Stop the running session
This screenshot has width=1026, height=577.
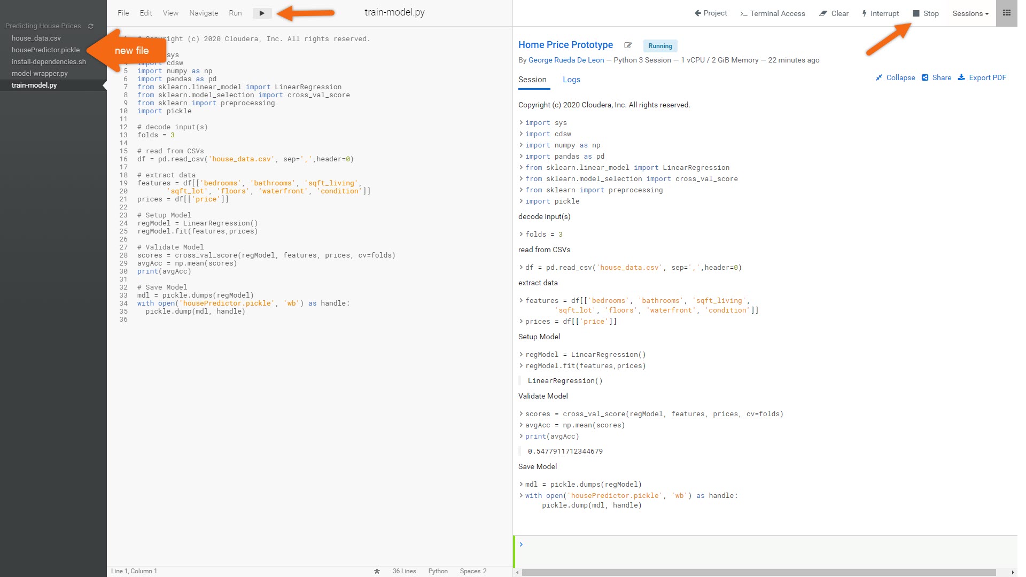coord(926,13)
